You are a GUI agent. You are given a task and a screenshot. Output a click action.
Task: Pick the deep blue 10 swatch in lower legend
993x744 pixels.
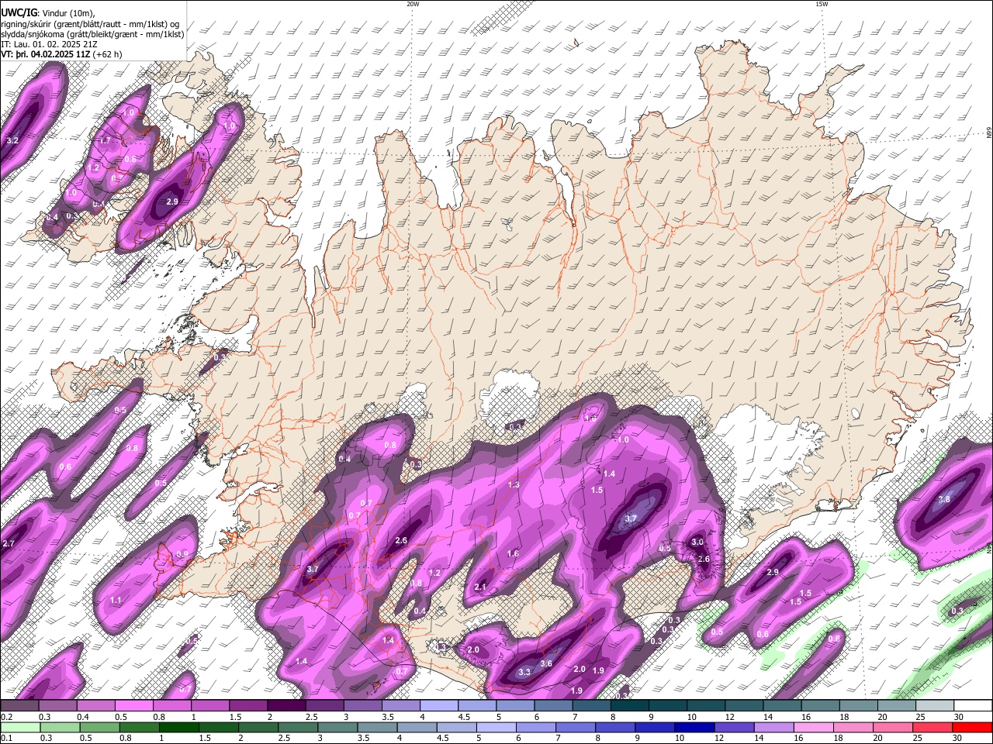coord(694,727)
